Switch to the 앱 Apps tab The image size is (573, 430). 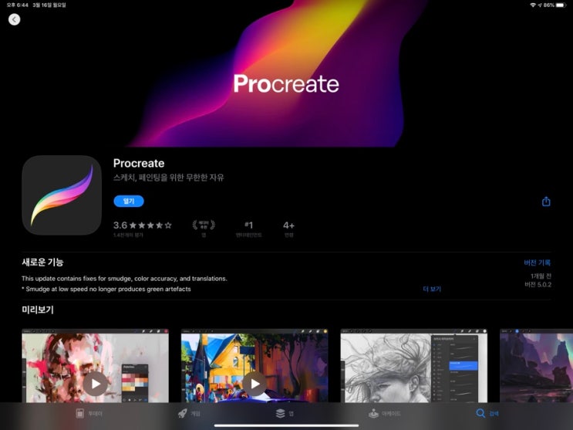tap(285, 414)
